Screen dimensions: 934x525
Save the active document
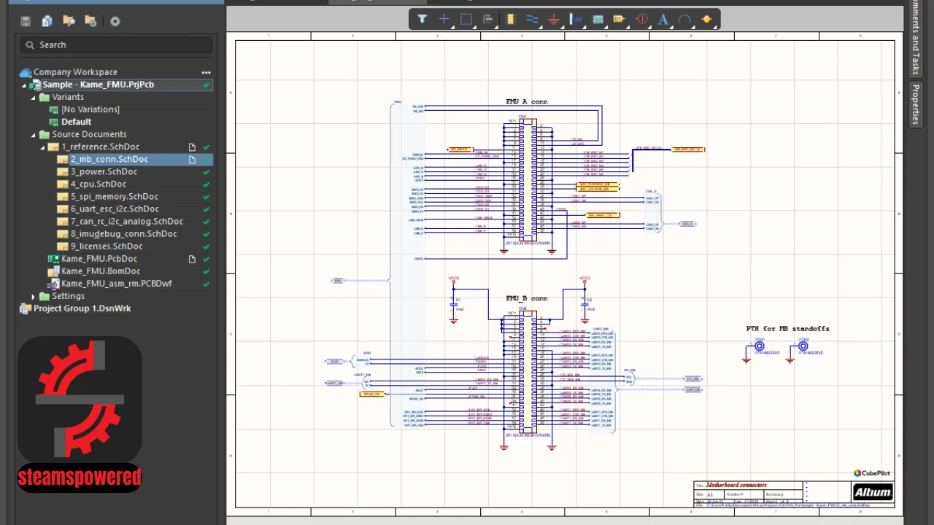[26, 21]
